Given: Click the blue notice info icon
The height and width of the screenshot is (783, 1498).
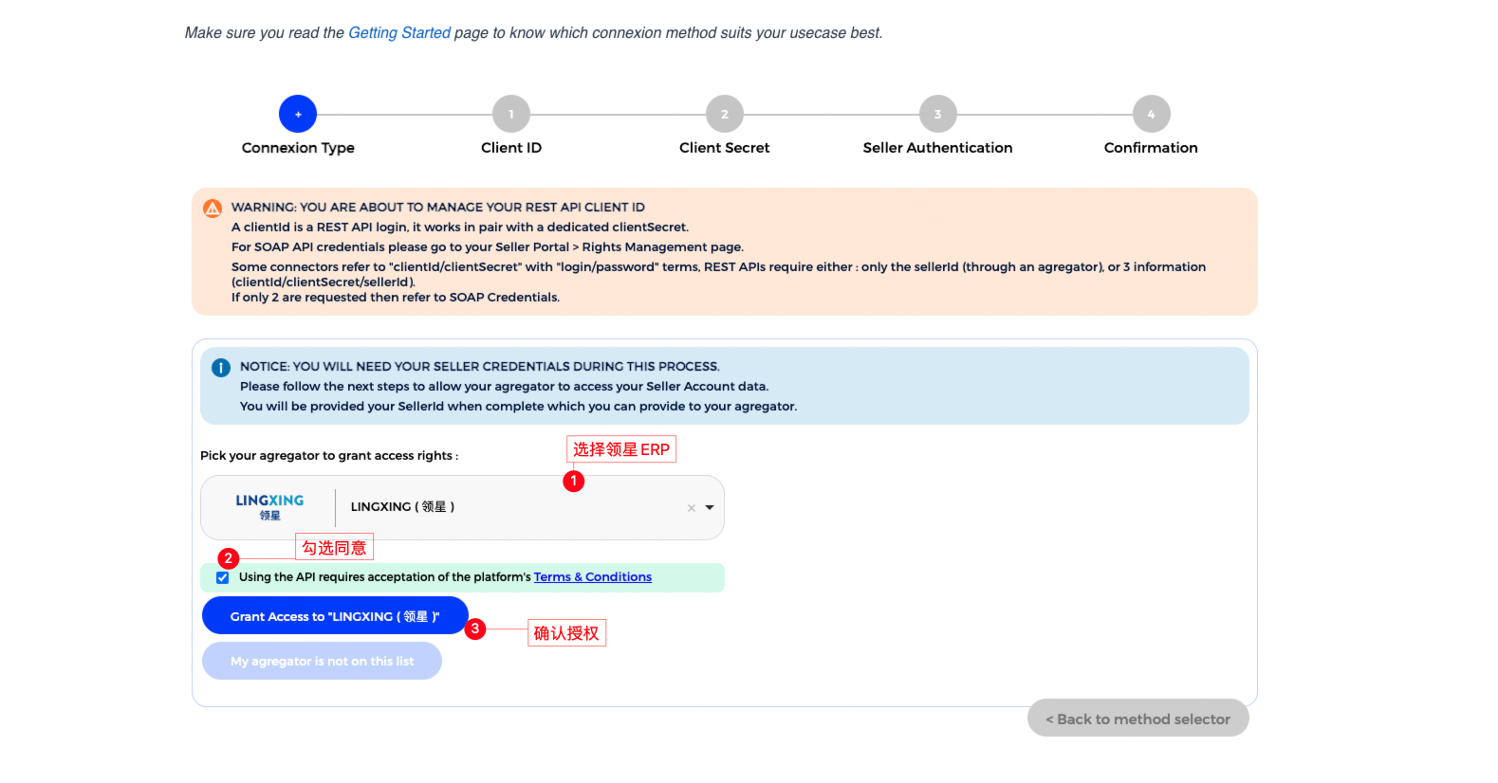Looking at the screenshot, I should pos(221,368).
